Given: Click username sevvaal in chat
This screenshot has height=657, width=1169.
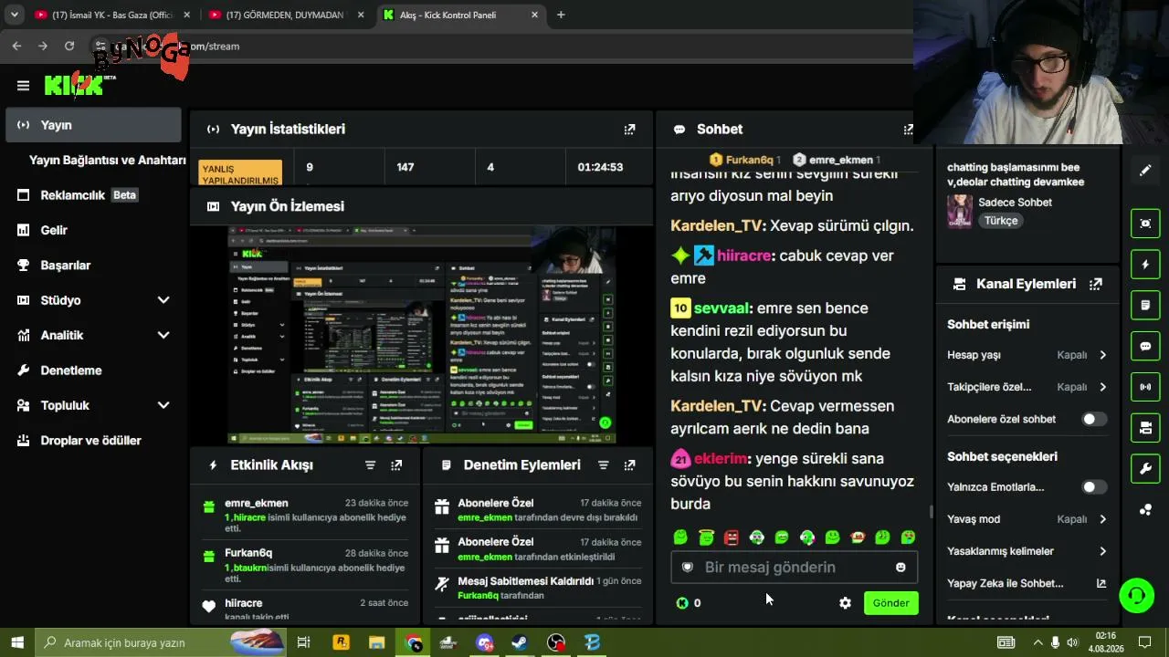Looking at the screenshot, I should tap(721, 308).
